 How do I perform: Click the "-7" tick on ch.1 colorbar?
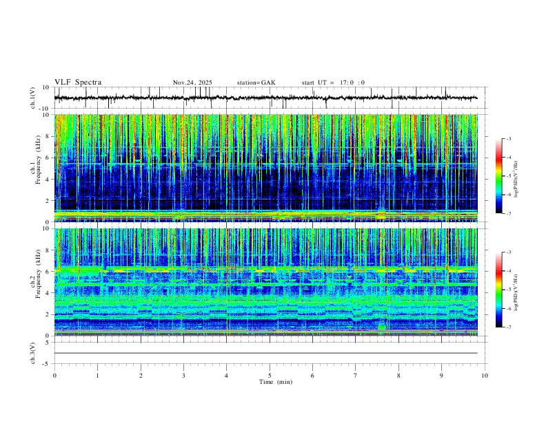508,214
